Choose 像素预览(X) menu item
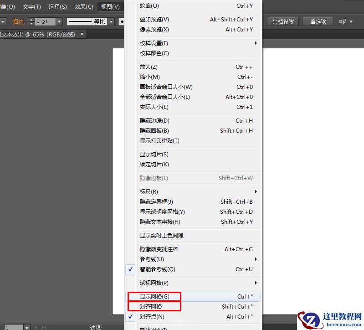This screenshot has height=330, width=364. [x=200, y=30]
